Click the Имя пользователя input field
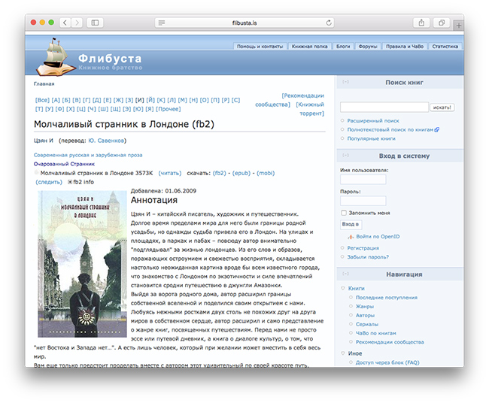 pos(363,180)
